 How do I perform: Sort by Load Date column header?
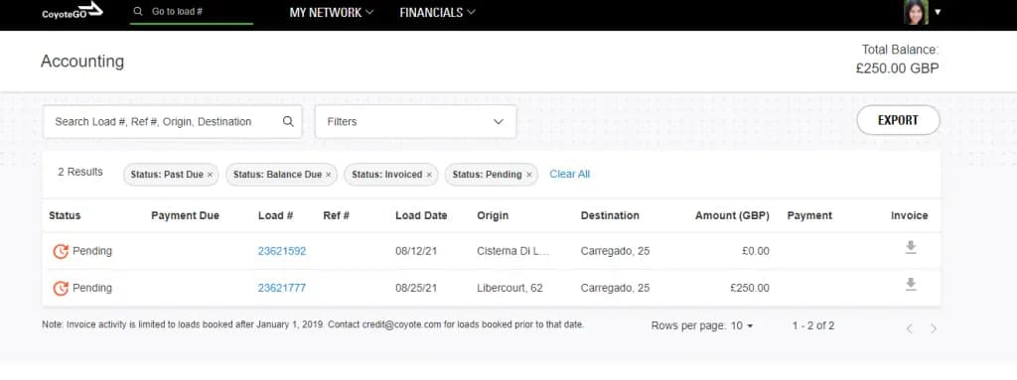[x=421, y=215]
